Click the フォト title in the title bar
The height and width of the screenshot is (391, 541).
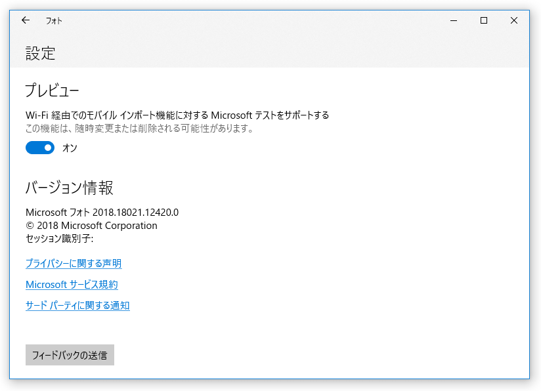pos(54,21)
